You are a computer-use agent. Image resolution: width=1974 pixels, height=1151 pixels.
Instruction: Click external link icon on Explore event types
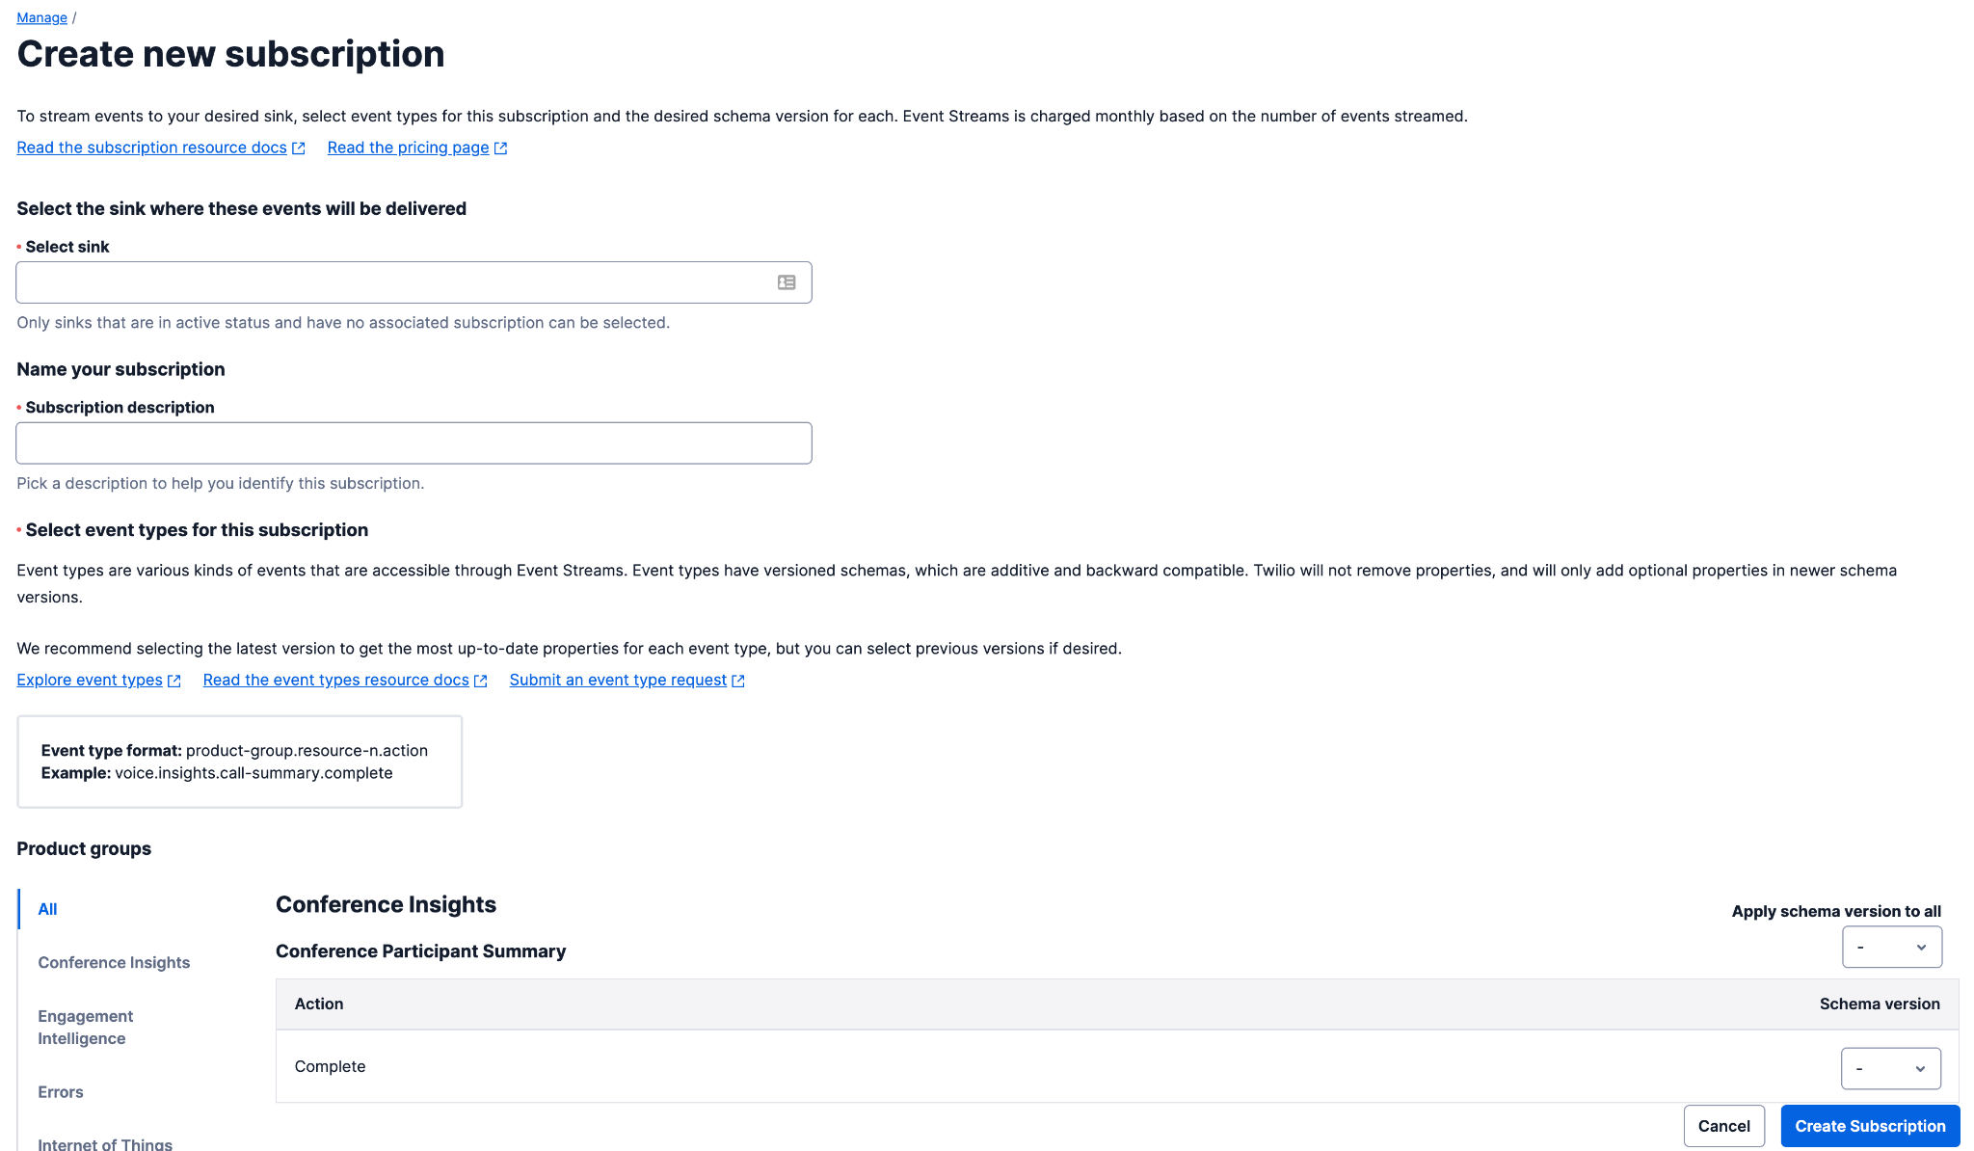point(174,680)
